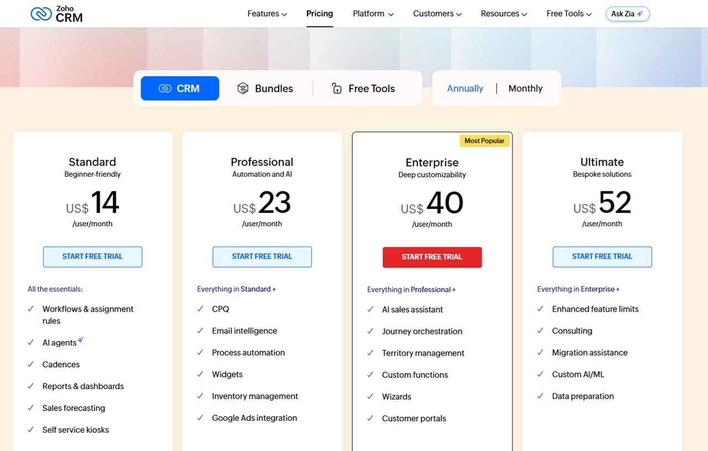Click the Zoho CRM logo
This screenshot has height=451, width=708.
(55, 13)
